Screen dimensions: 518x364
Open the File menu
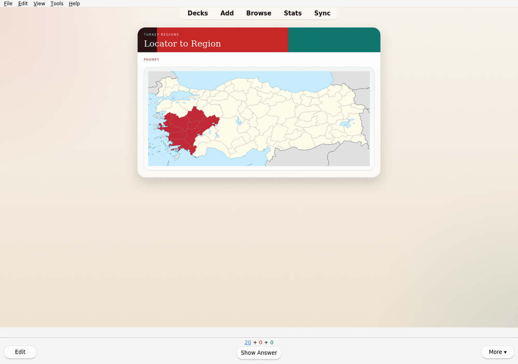tap(8, 3)
